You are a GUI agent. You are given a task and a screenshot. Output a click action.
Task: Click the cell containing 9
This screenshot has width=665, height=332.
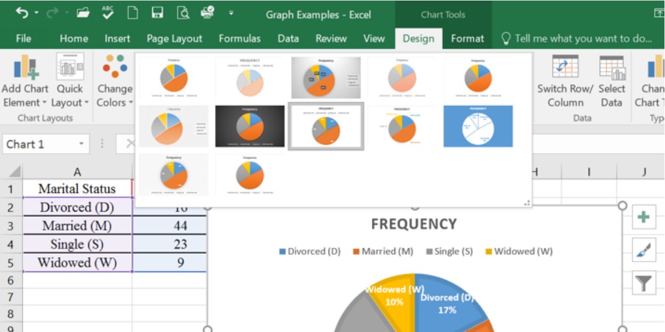pos(170,262)
